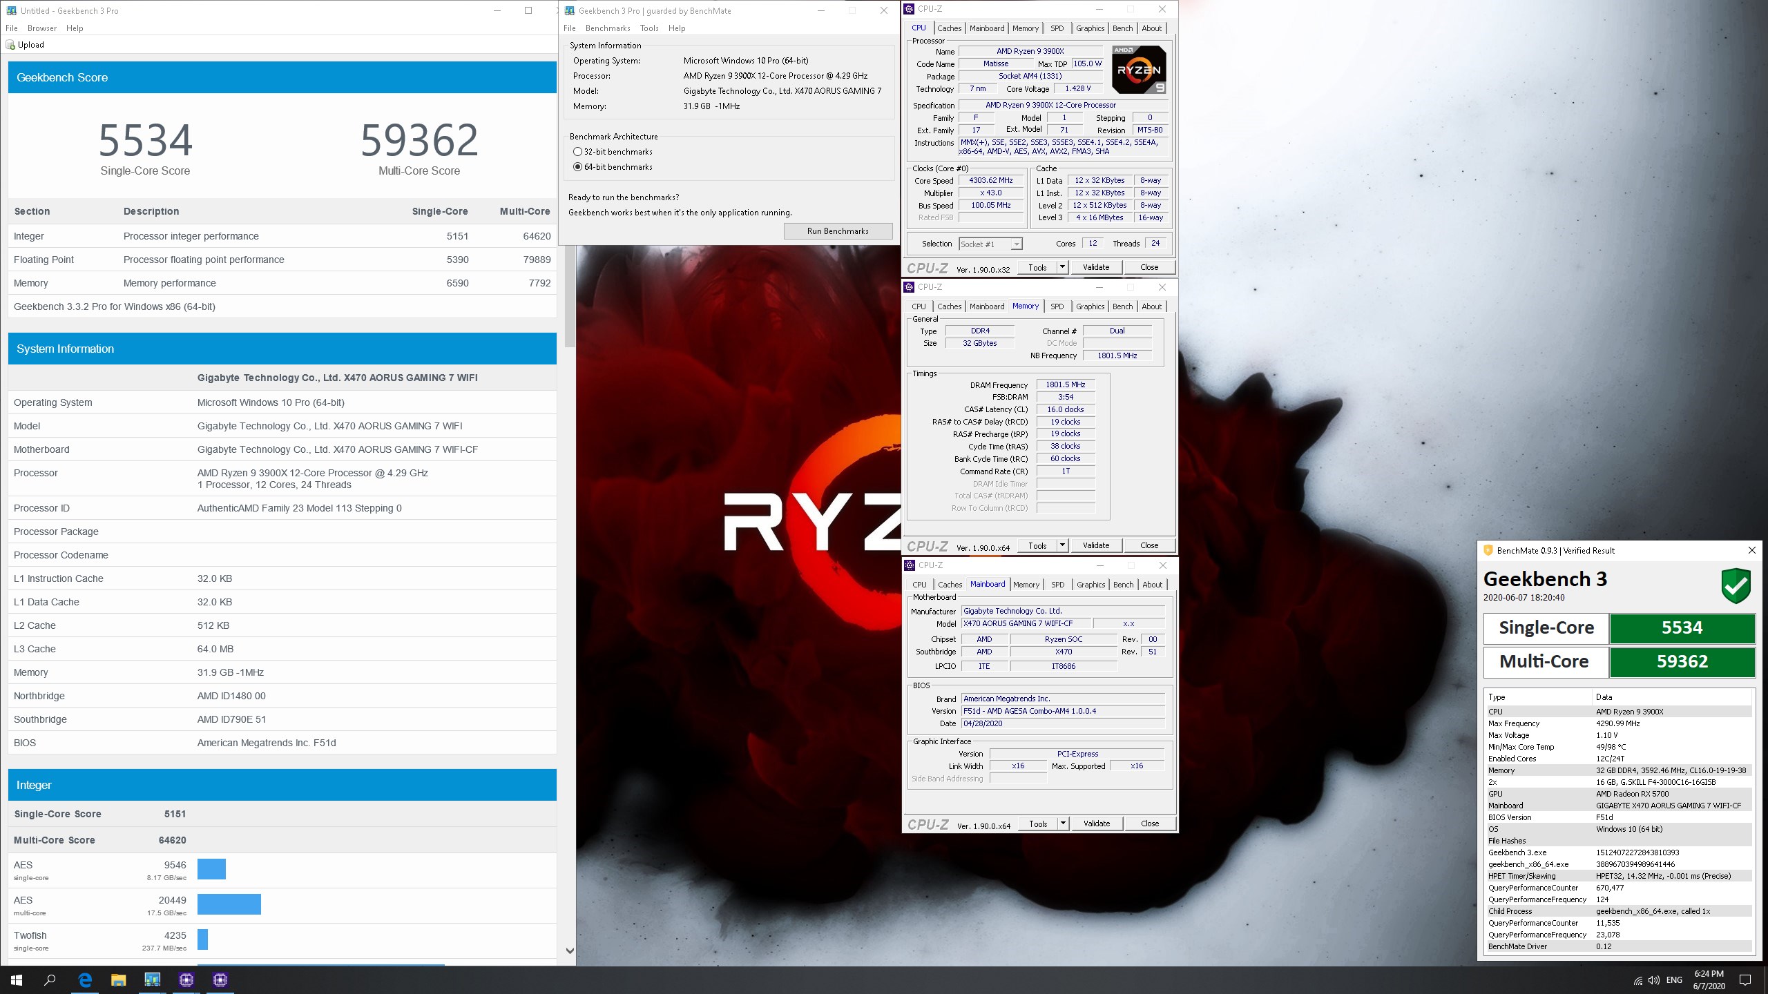Open second CPU-Z taskbar icon
The height and width of the screenshot is (994, 1768).
(x=220, y=980)
